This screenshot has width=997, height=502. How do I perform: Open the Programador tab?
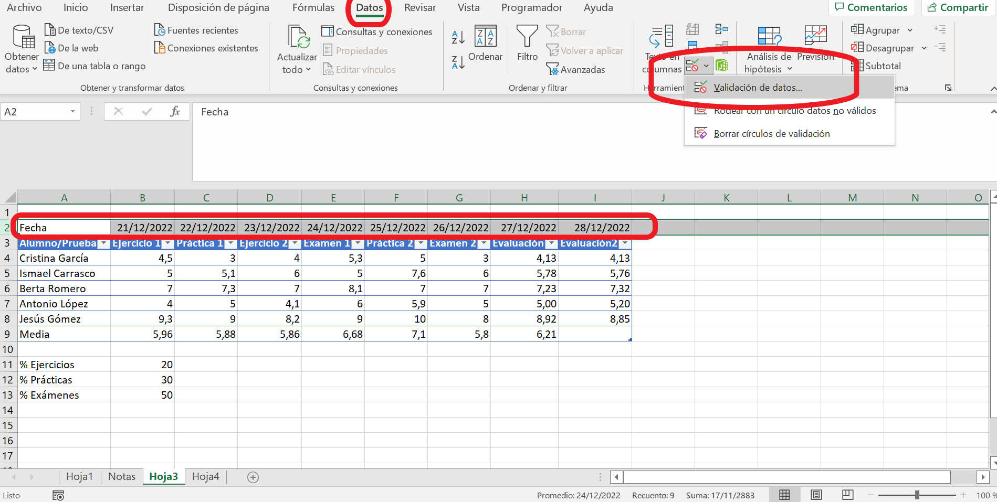532,8
